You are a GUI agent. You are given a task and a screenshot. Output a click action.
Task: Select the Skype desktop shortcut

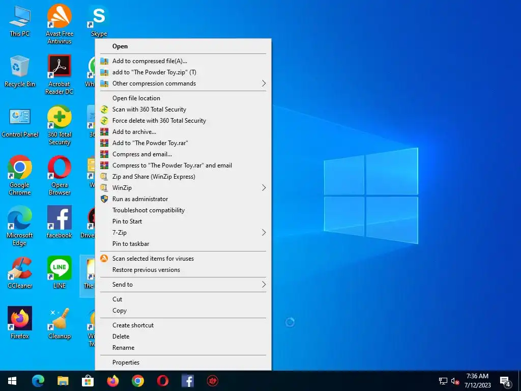point(99,20)
